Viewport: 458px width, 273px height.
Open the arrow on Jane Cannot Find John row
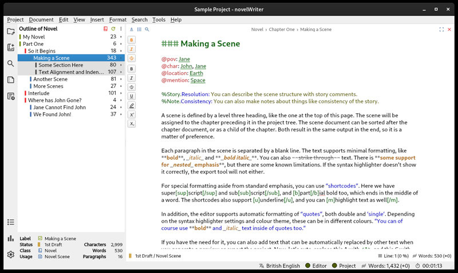click(121, 107)
